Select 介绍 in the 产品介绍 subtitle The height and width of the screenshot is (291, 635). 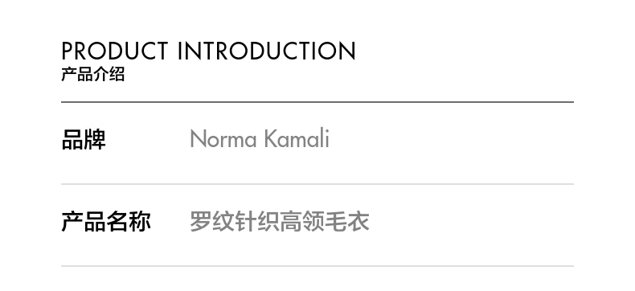click(109, 75)
